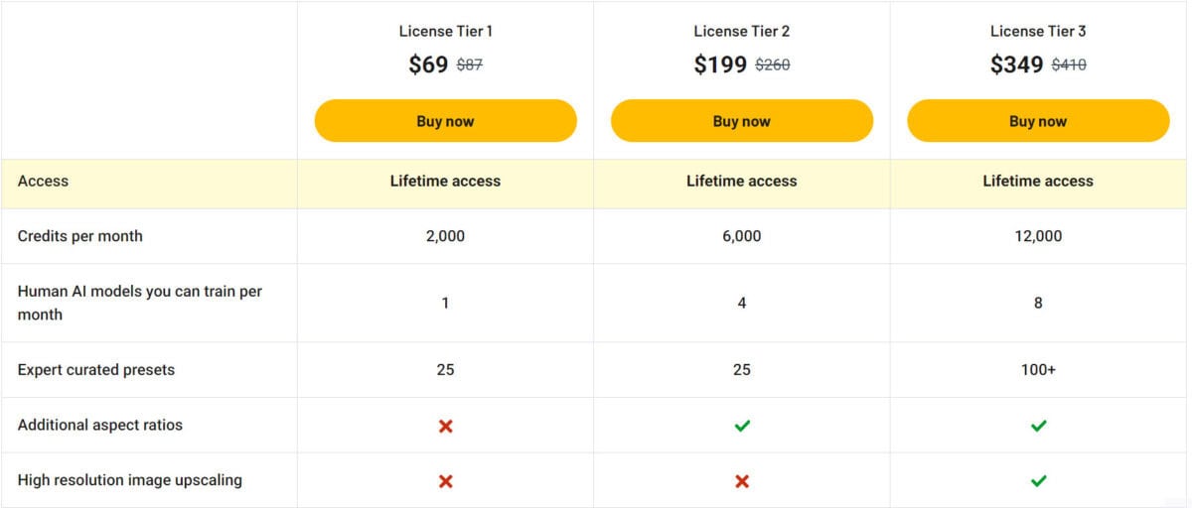Click the Credits per month row label
1192x508 pixels.
[x=79, y=236]
